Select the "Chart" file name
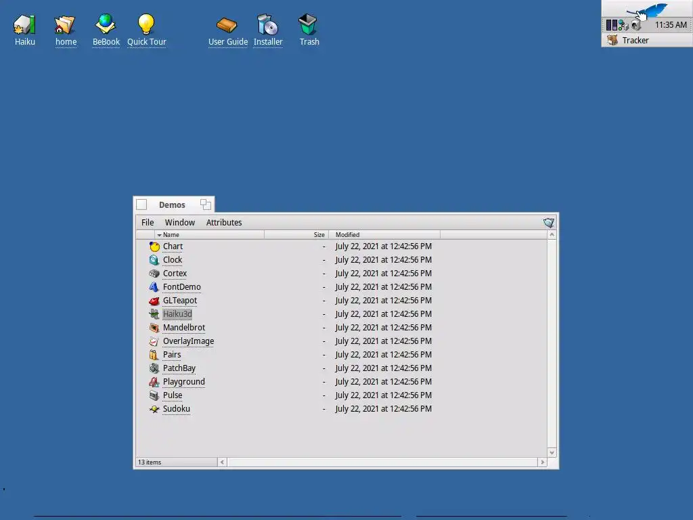 pyautogui.click(x=173, y=246)
